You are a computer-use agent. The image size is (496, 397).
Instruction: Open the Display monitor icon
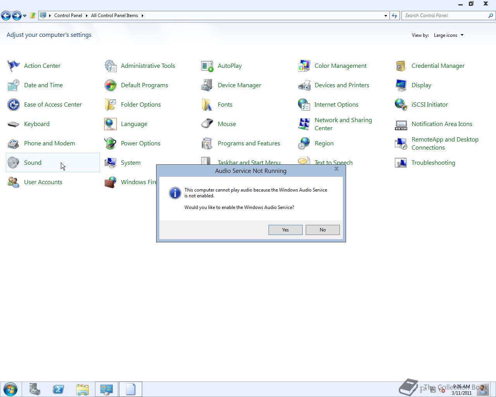click(401, 85)
